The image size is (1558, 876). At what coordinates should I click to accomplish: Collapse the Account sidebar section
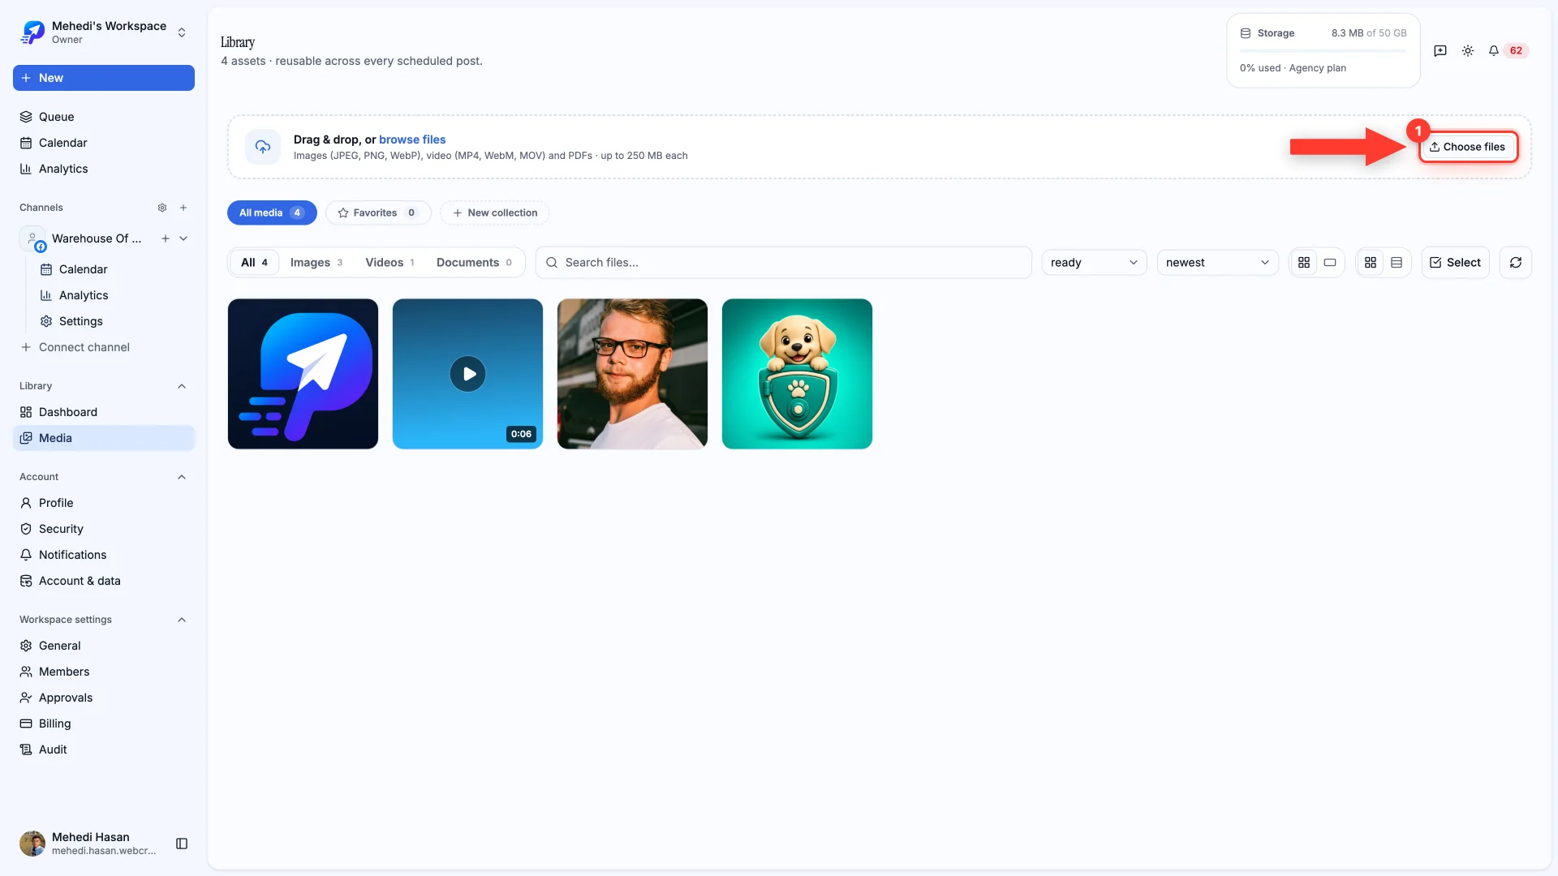click(x=182, y=477)
